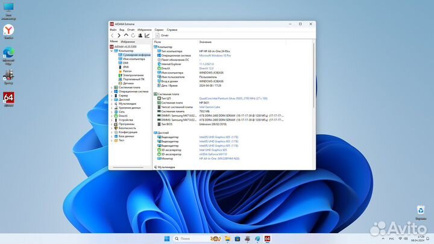Screen dimensions: 434x244
Task: Refresh the page using the circular arrow icon
Action: click(x=133, y=36)
